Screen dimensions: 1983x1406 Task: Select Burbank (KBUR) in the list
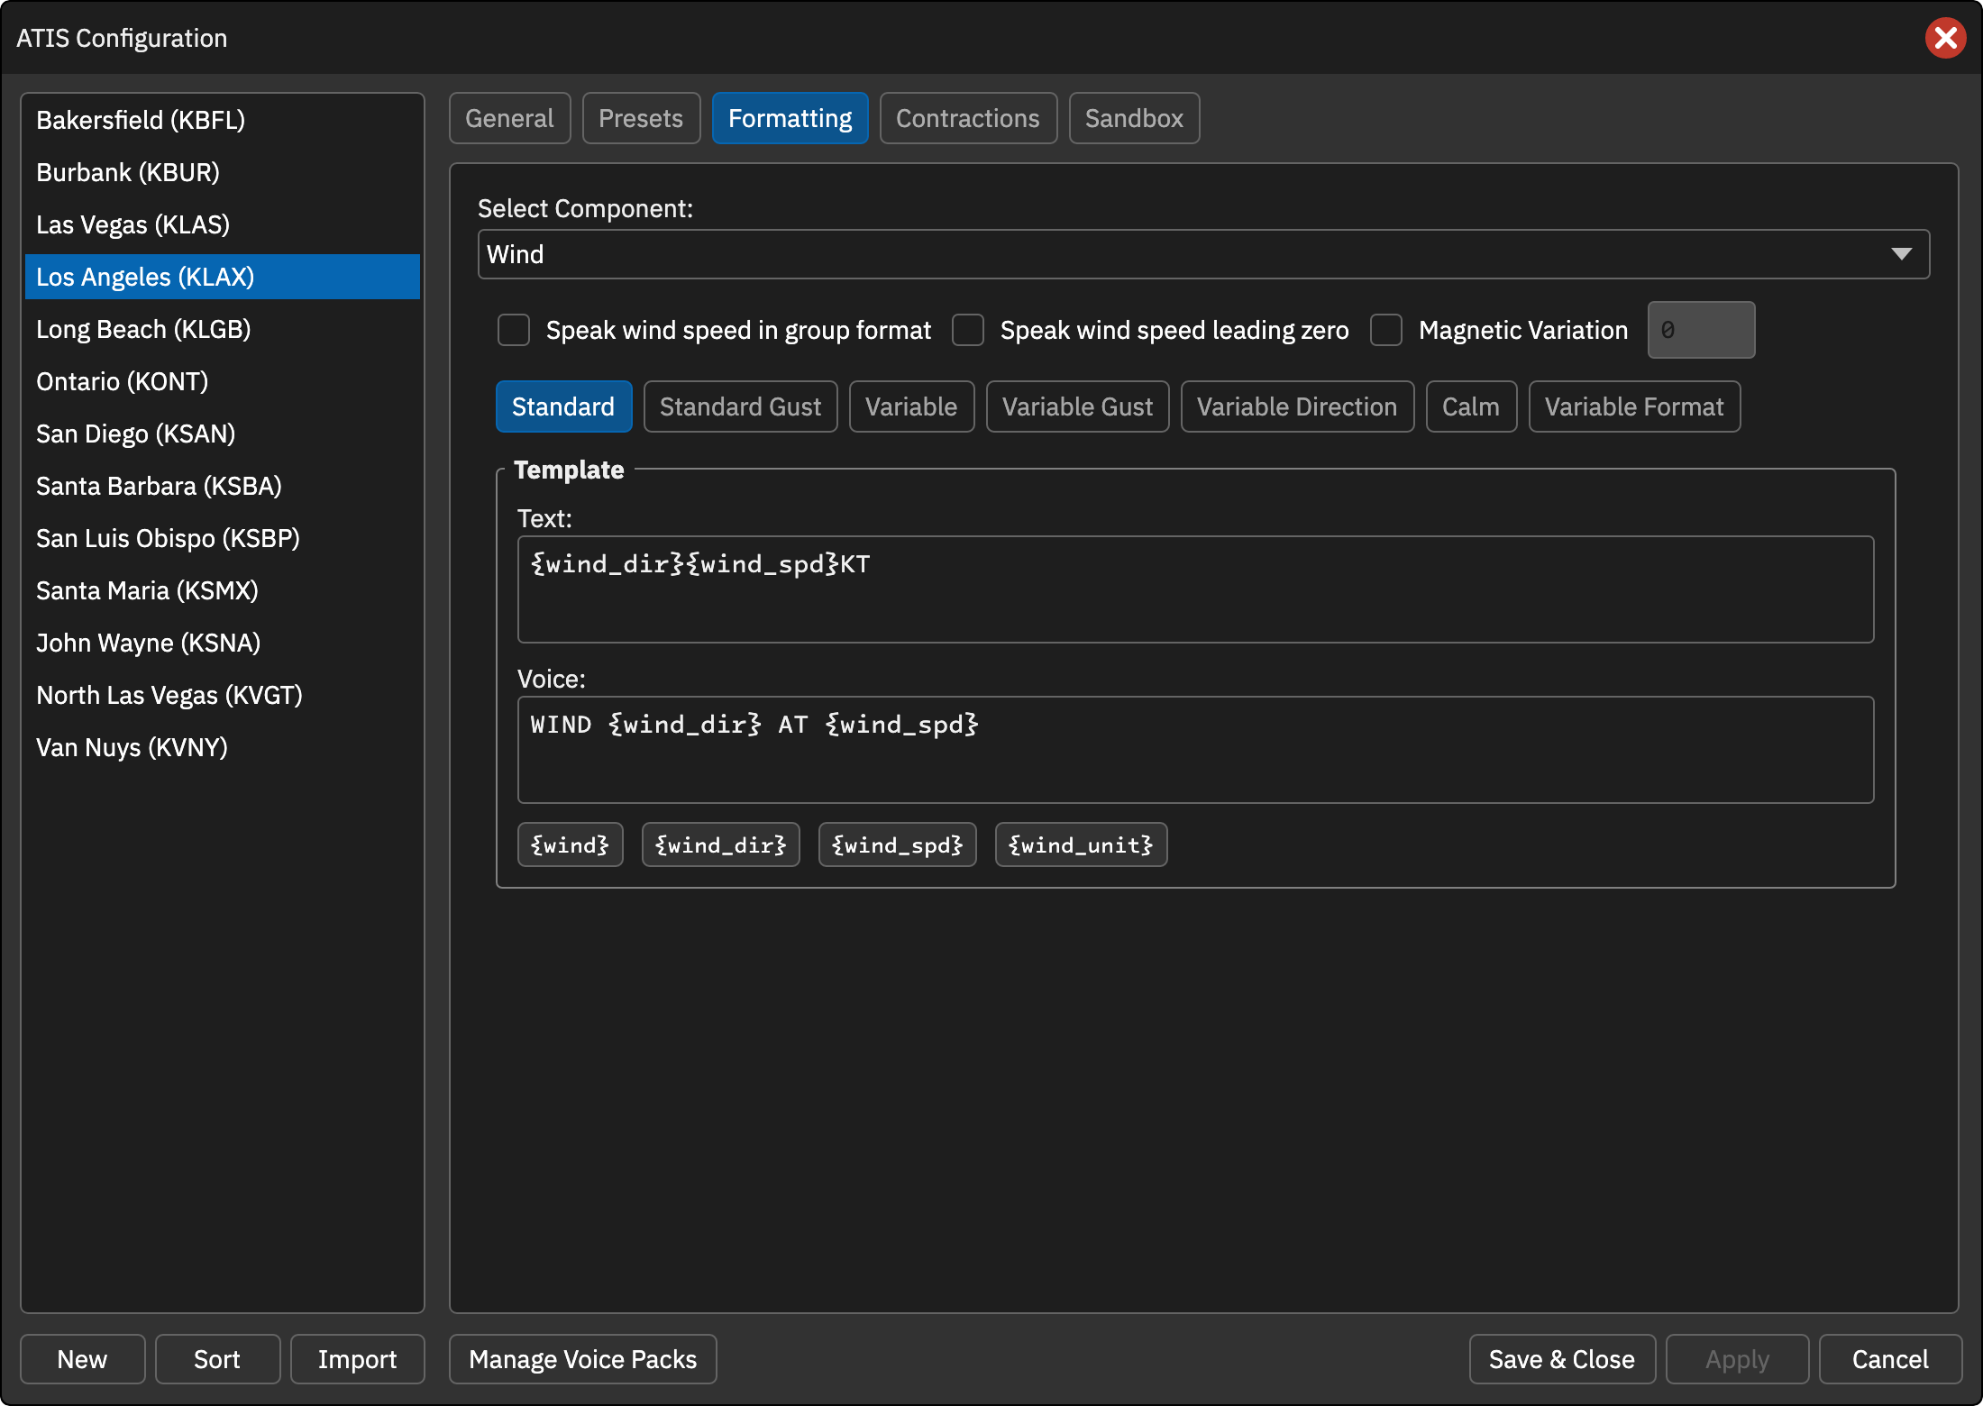click(x=223, y=172)
